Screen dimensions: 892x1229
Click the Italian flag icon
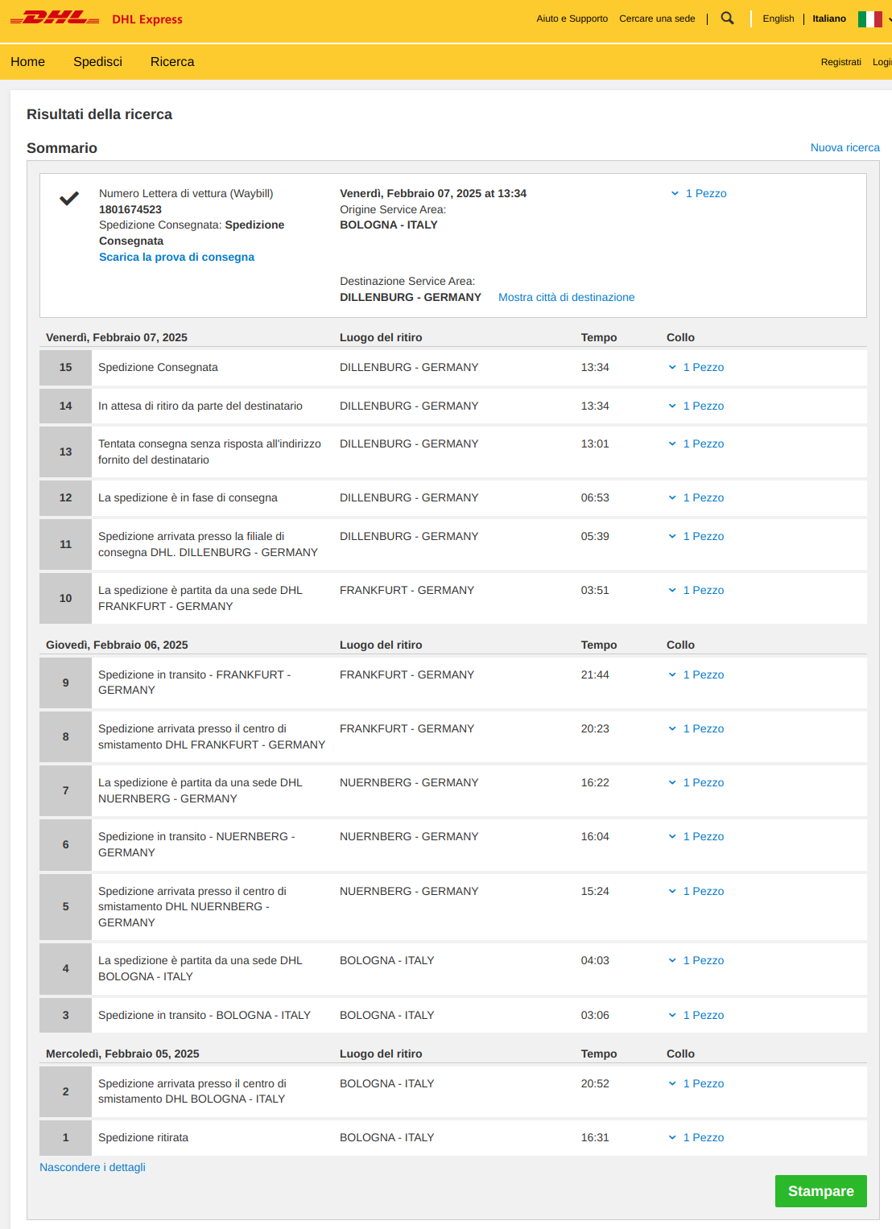tap(869, 19)
